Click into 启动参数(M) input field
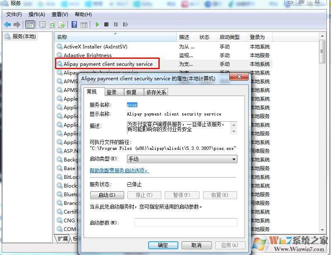The height and width of the screenshot is (255, 331). click(186, 222)
